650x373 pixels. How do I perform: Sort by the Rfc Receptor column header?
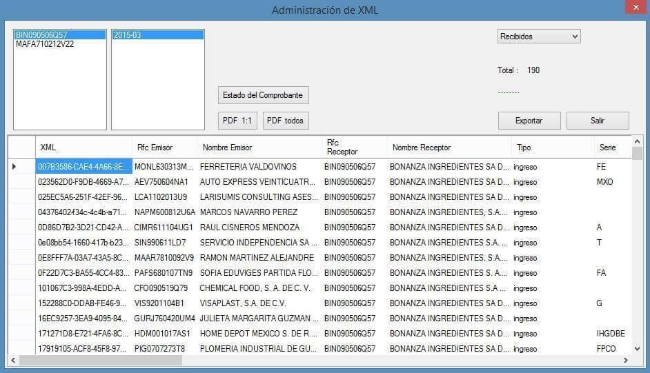[x=355, y=148]
